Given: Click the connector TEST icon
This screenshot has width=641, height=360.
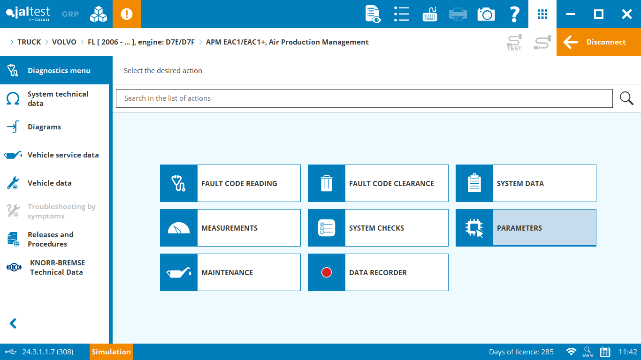Looking at the screenshot, I should (x=514, y=42).
